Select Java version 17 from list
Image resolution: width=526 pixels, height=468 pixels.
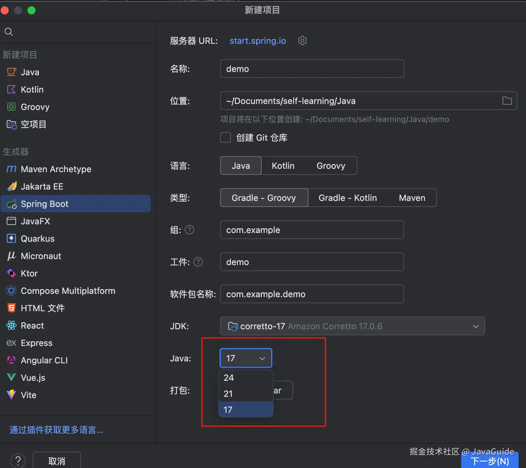point(246,409)
